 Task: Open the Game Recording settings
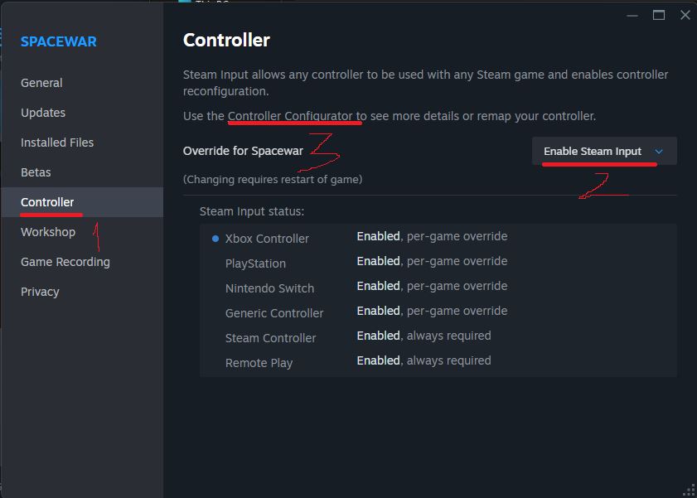click(65, 261)
